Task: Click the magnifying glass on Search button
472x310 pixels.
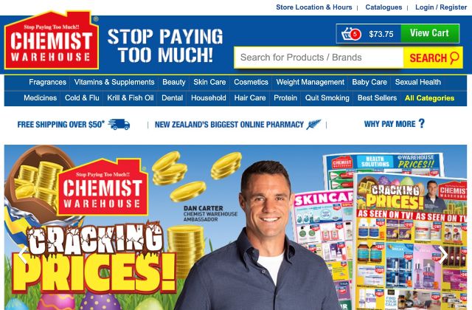Action: [x=454, y=58]
